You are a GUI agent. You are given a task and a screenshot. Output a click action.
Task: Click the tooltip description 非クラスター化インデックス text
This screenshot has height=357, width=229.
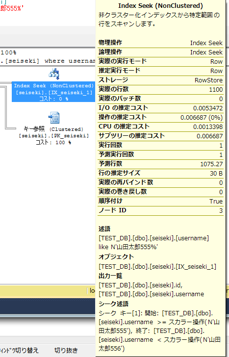click(x=159, y=19)
